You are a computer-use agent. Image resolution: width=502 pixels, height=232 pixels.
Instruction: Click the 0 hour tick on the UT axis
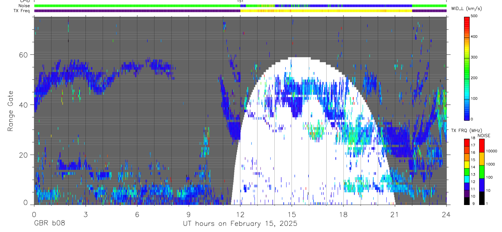(x=34, y=214)
